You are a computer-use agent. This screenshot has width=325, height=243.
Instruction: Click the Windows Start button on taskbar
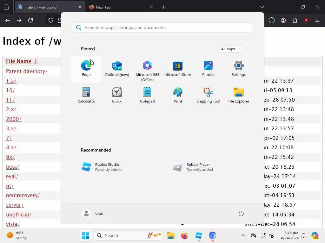click(x=85, y=235)
